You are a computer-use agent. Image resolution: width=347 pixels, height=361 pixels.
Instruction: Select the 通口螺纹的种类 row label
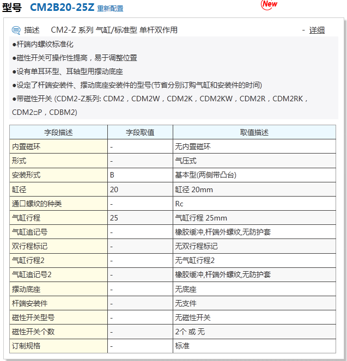36,204
